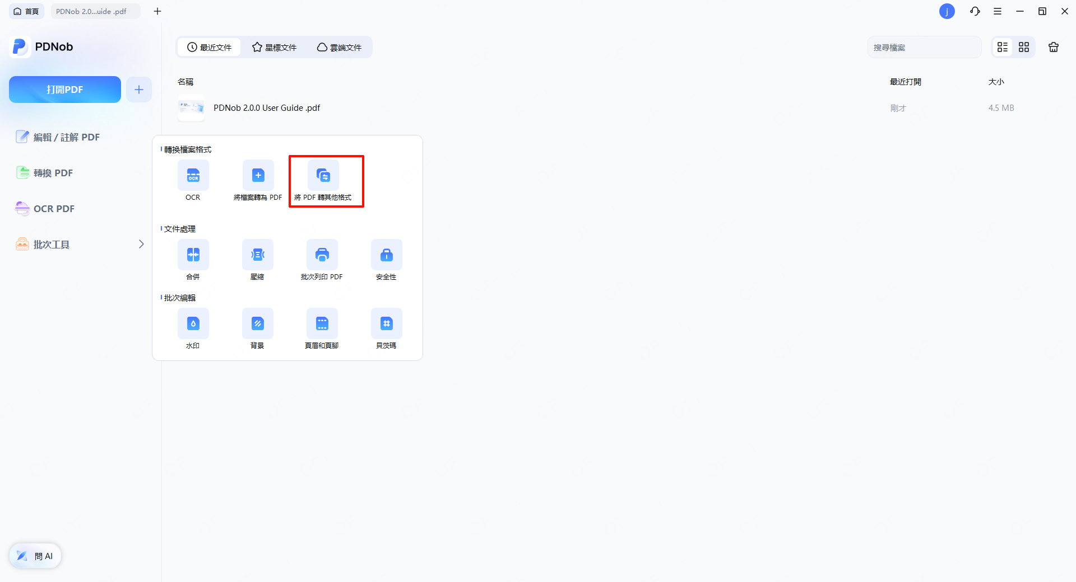
Task: Open 編輯 / 註解 PDF in sidebar
Action: (58, 137)
